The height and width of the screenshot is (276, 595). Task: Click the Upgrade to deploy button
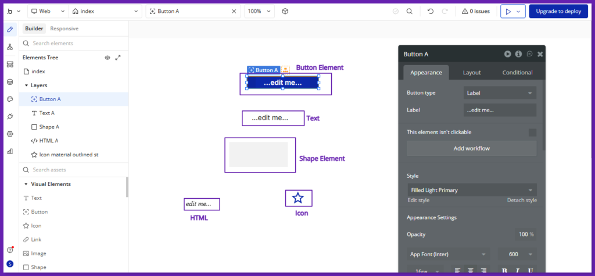point(558,11)
